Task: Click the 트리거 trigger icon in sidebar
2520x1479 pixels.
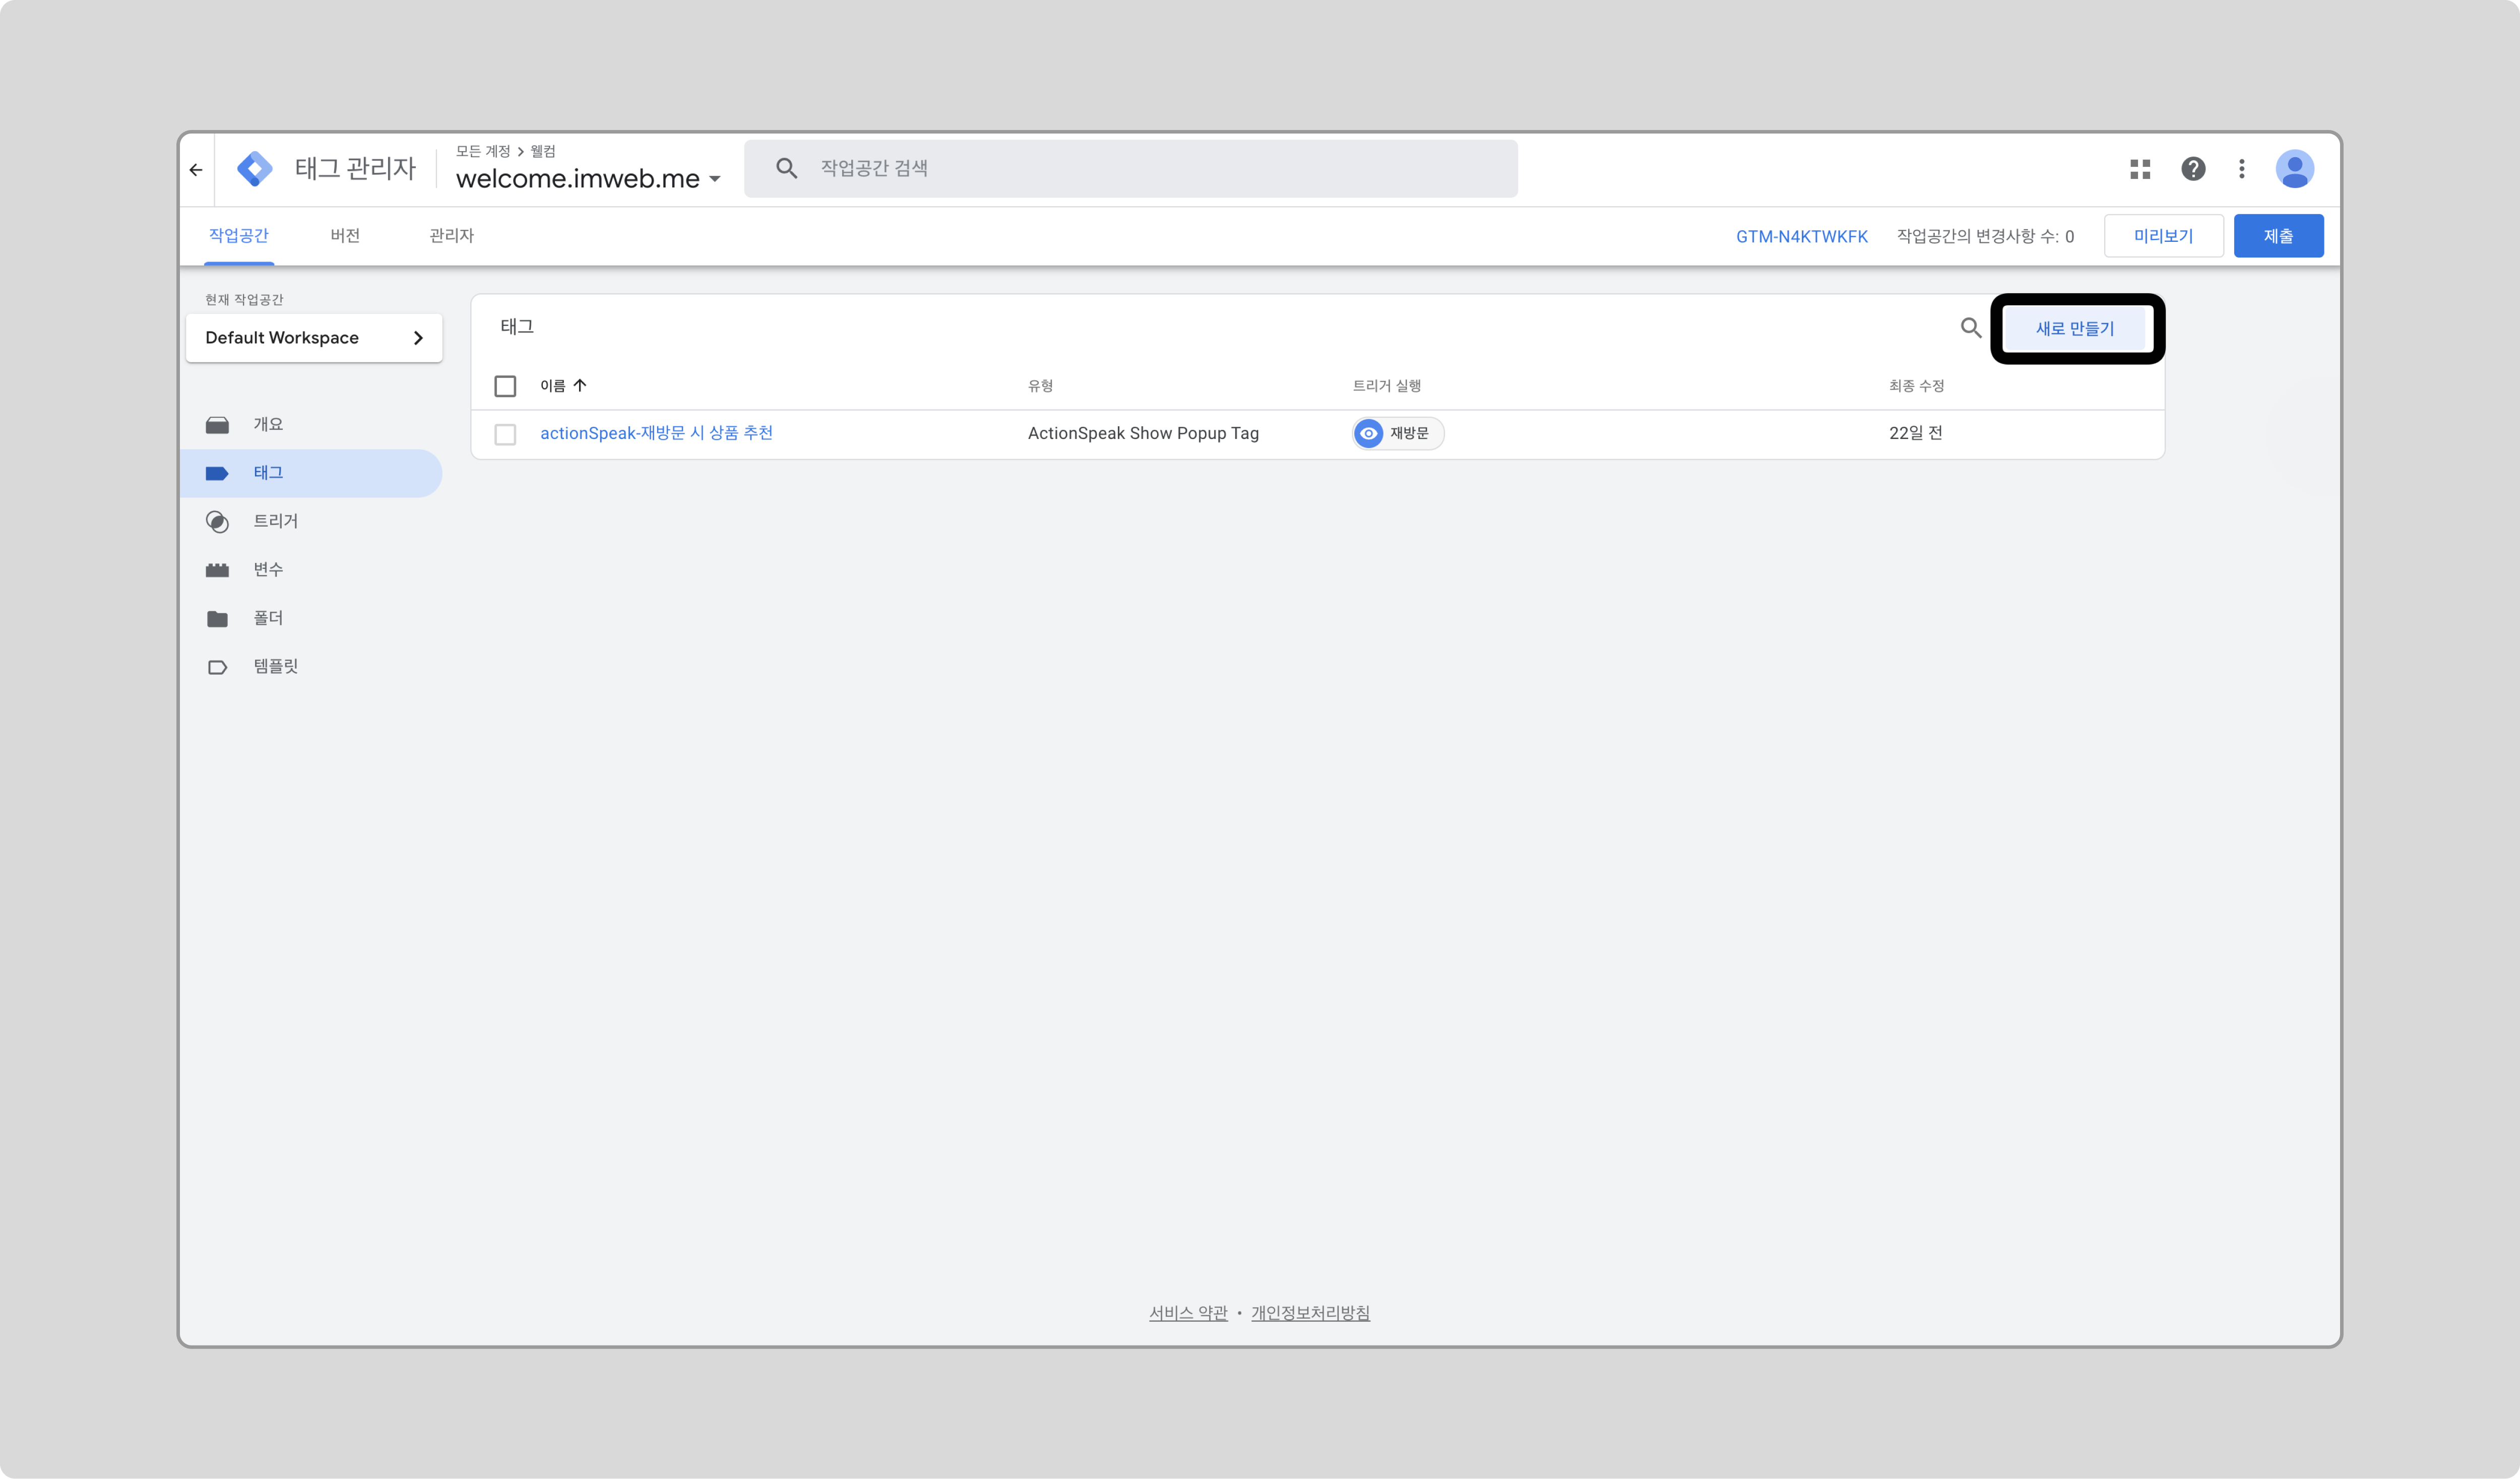Action: (x=217, y=522)
